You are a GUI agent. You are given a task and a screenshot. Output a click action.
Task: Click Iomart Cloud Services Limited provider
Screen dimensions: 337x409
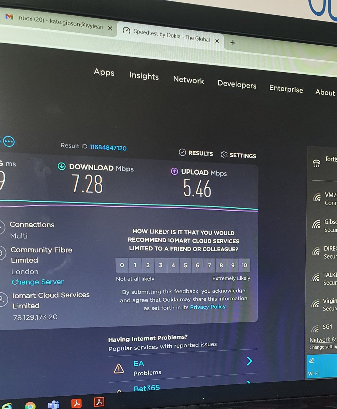click(51, 300)
